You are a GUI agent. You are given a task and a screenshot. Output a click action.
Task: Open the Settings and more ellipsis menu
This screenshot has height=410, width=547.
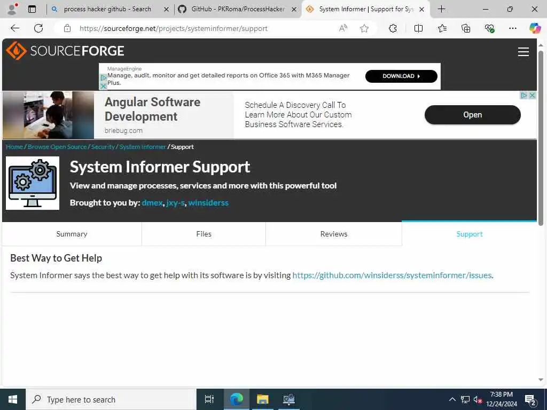pyautogui.click(x=512, y=28)
